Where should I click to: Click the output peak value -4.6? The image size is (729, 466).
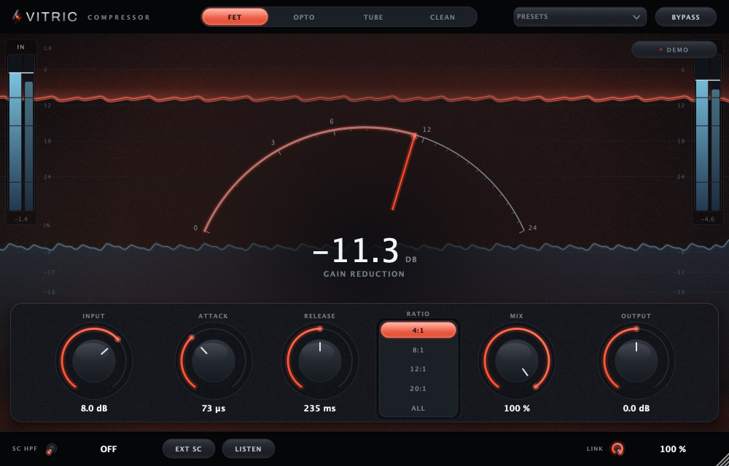coord(707,219)
